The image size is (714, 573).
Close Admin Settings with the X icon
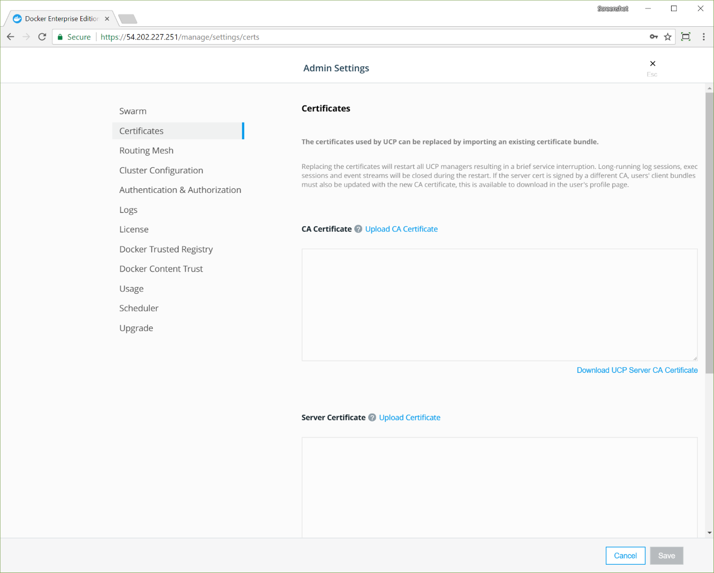[x=653, y=64]
